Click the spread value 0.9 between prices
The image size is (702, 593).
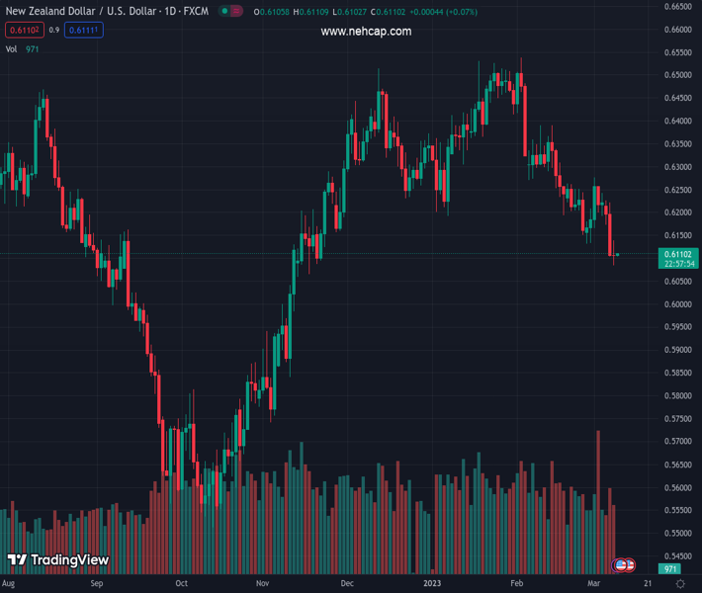[53, 30]
